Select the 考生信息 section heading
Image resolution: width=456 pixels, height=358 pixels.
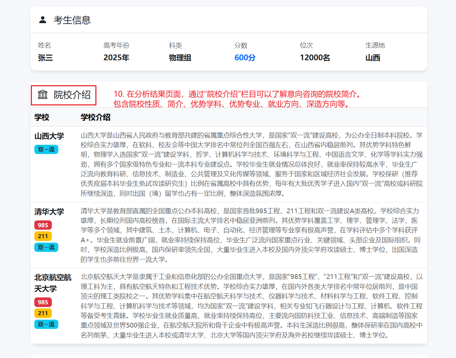(x=72, y=20)
